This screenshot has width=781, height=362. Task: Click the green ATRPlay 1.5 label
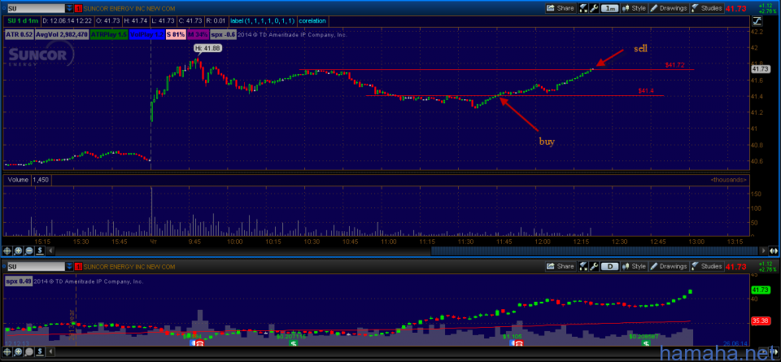pyautogui.click(x=110, y=34)
